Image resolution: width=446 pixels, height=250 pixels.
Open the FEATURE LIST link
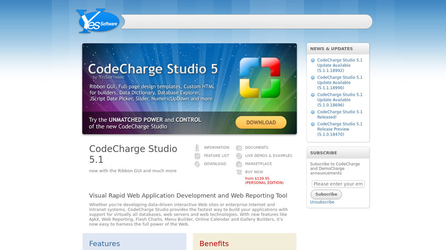(x=217, y=156)
